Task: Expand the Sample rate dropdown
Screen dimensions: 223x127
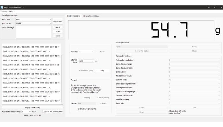Action: point(194,80)
